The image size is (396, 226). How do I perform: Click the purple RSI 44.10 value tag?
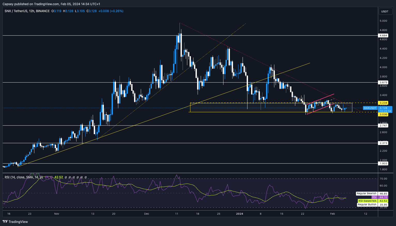click(x=383, y=197)
